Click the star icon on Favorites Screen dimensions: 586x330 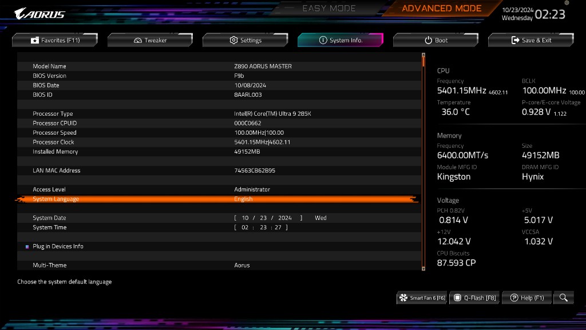[35, 40]
